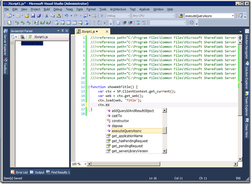251x184 pixels.
Task: Toggle auto-hide pin on the Javascript Parser panel
Action: click(62, 31)
